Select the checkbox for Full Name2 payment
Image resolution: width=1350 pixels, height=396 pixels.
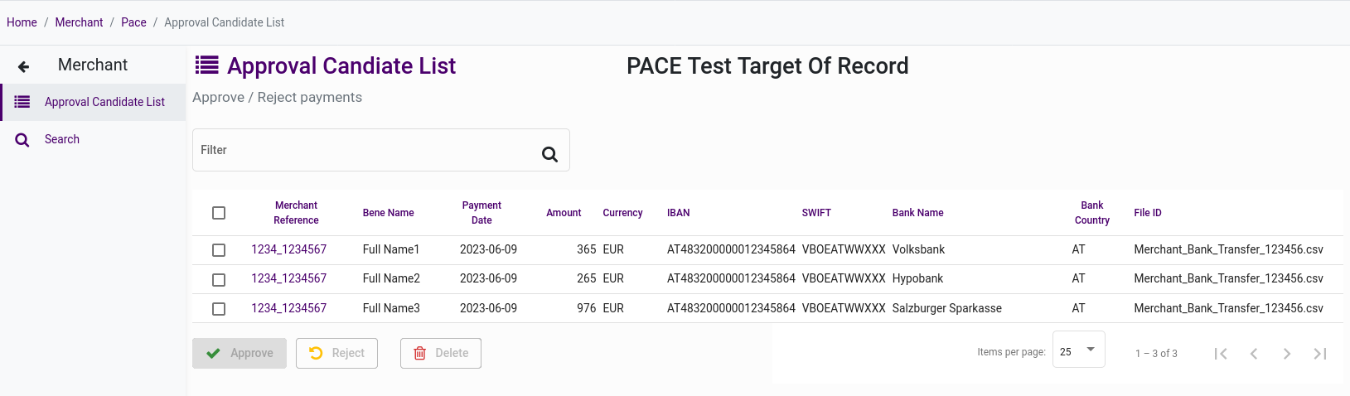(x=219, y=280)
